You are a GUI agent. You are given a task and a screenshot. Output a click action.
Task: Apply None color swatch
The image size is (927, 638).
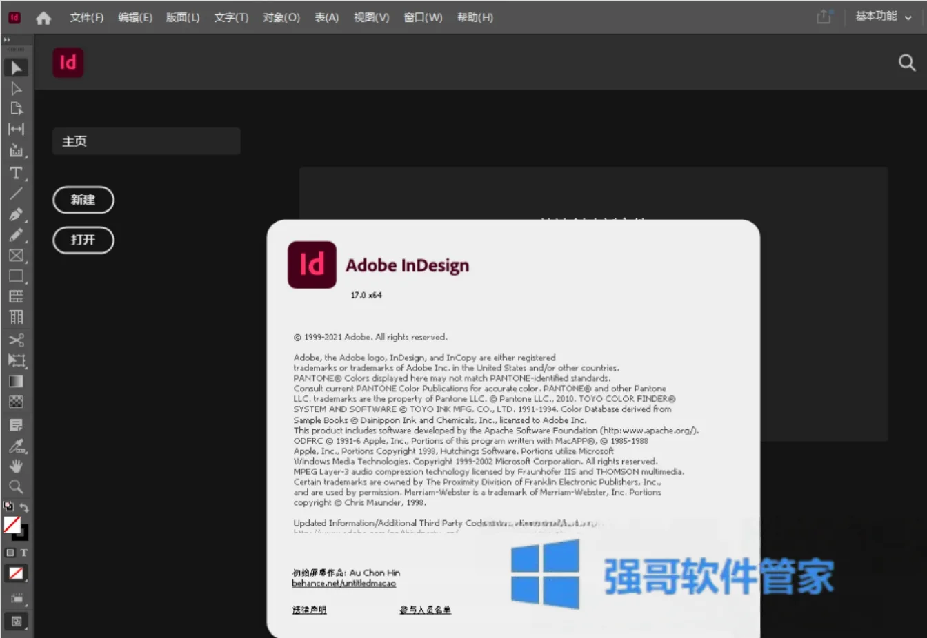coord(17,573)
